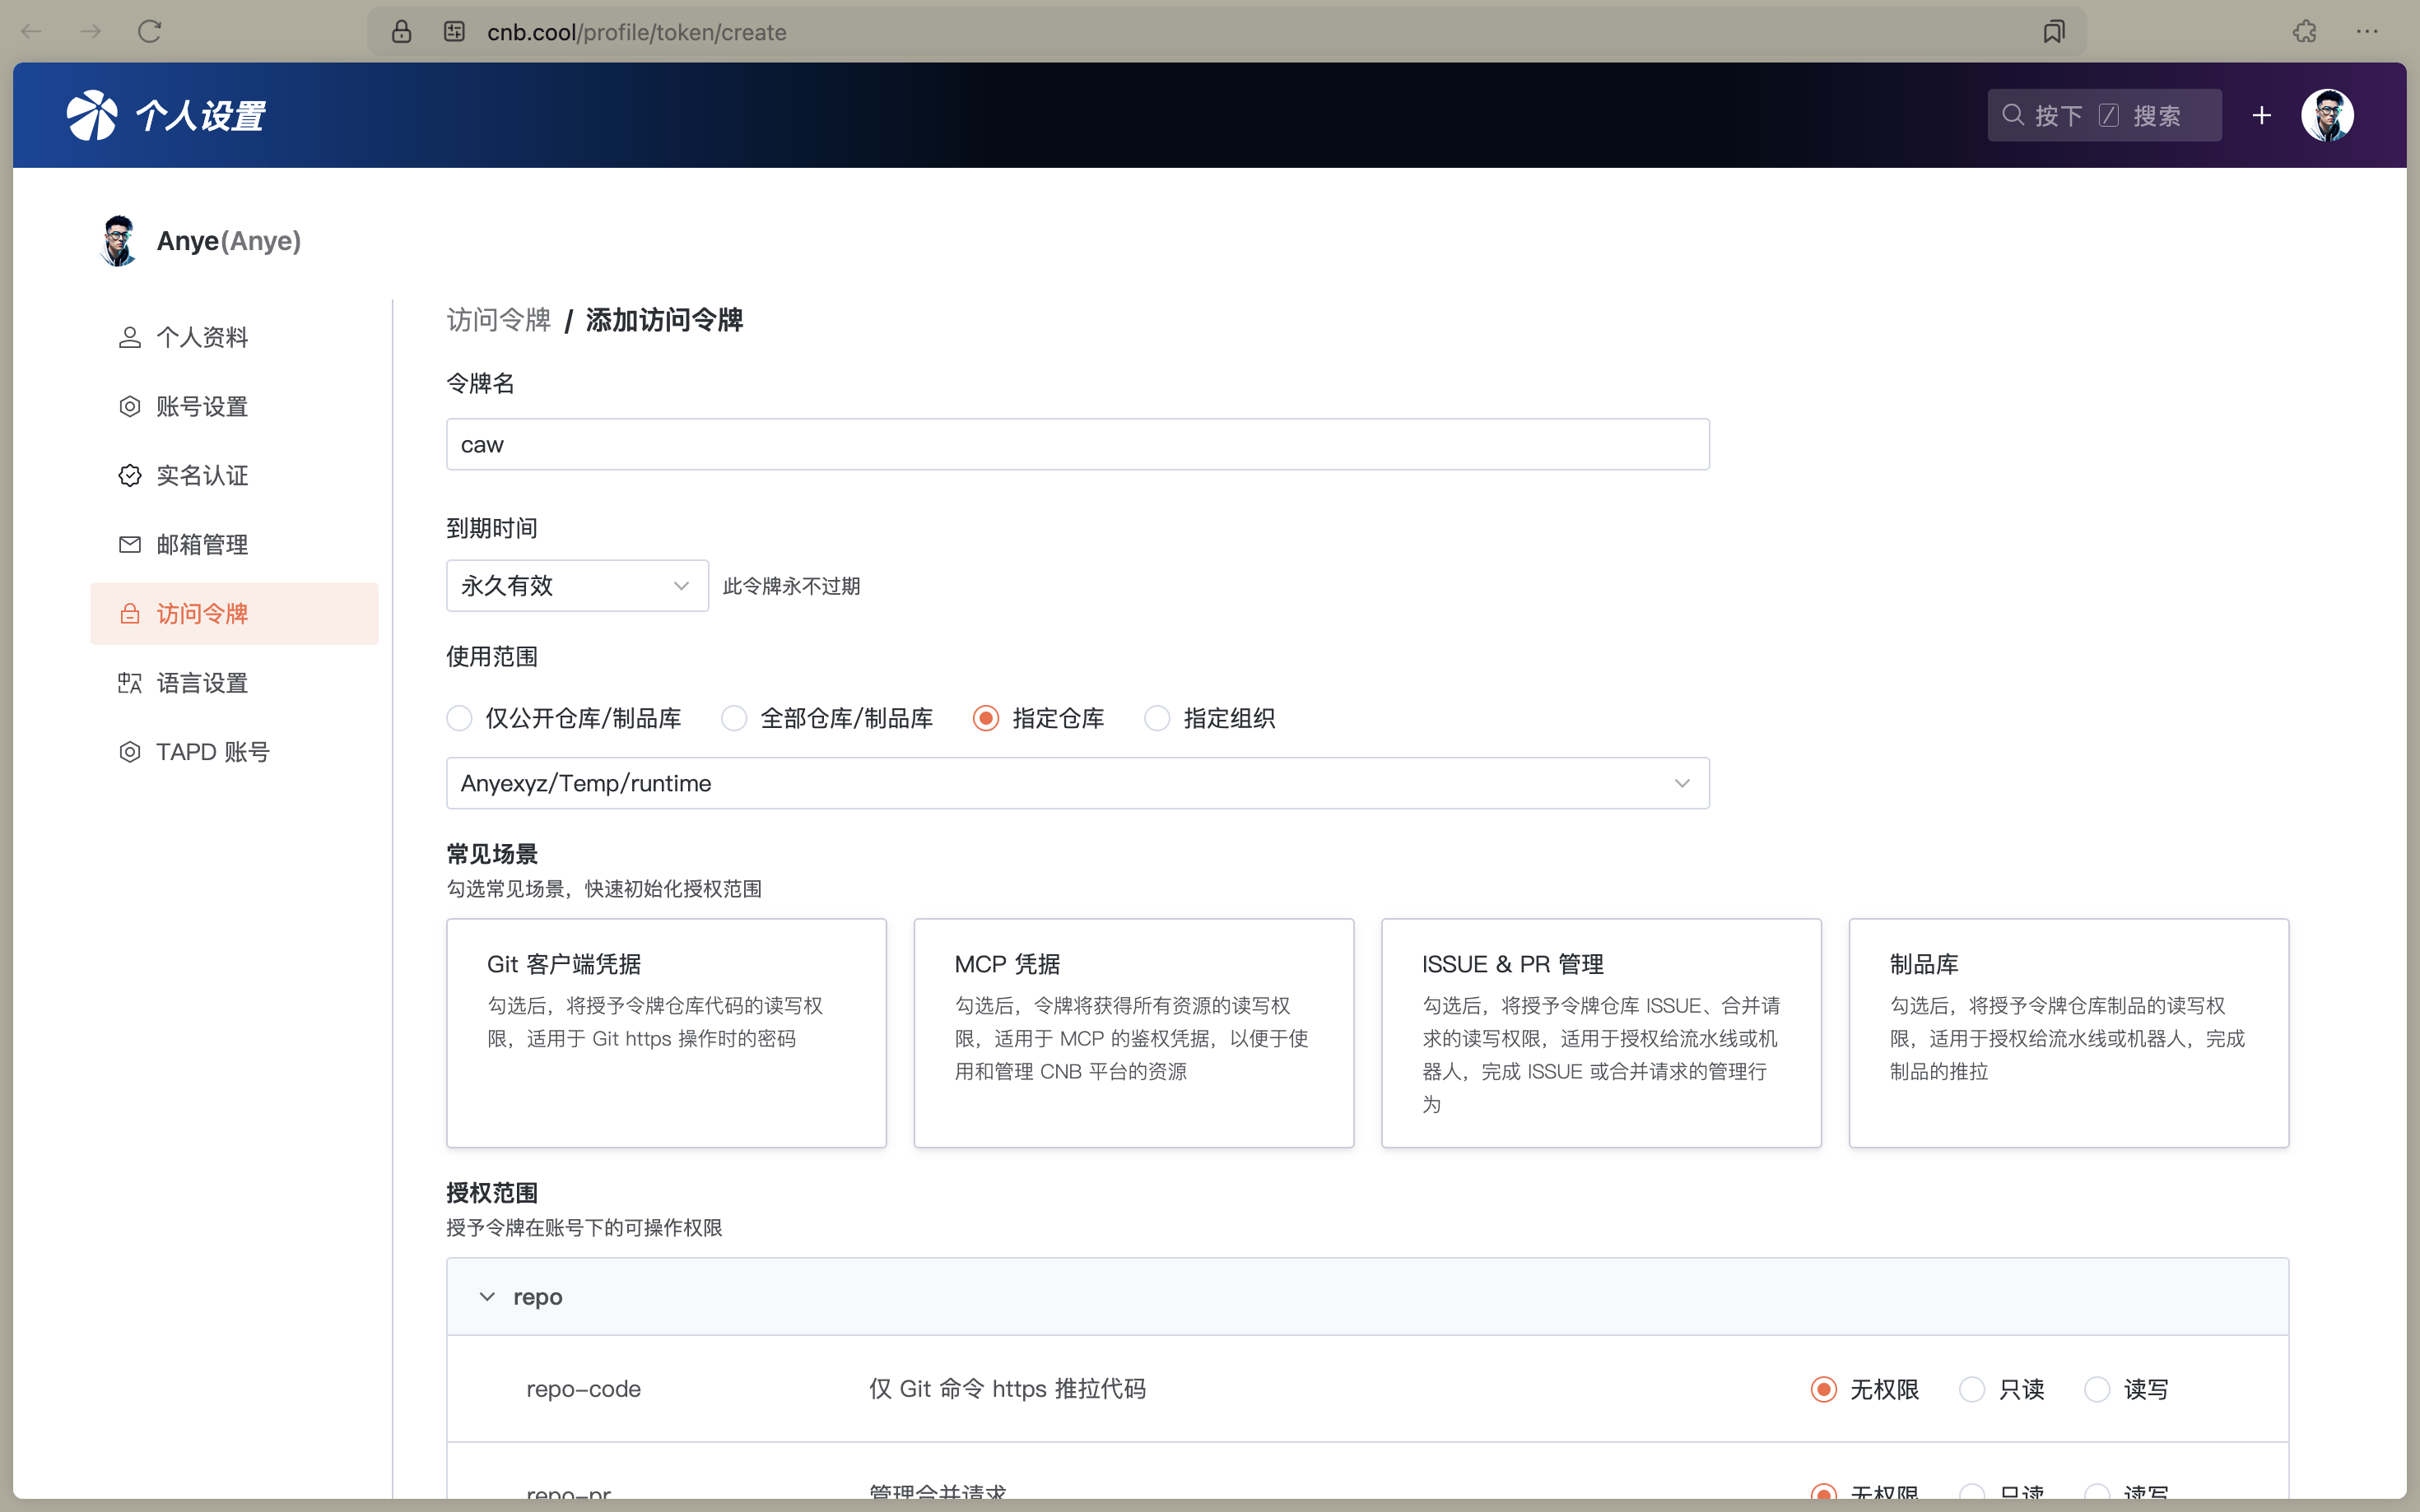Click the Anye profile avatar in the sidebar
2420x1512 pixels.
(119, 241)
